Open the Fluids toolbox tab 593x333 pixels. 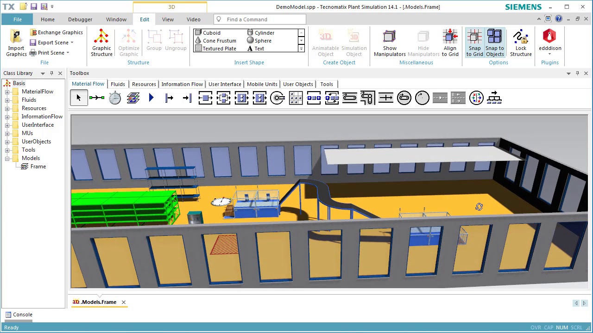pos(118,84)
